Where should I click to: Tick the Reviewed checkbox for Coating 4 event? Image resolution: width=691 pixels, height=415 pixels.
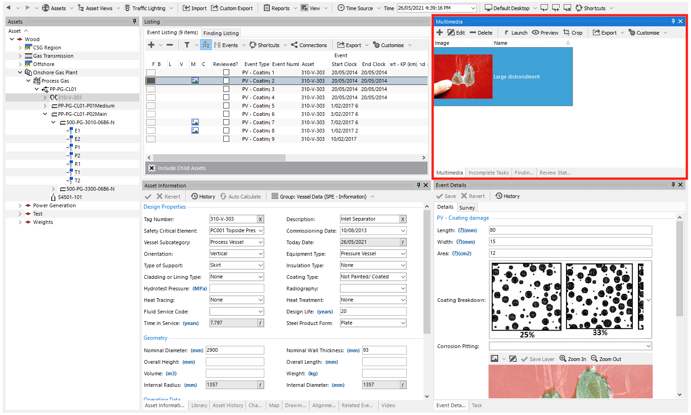(x=226, y=97)
